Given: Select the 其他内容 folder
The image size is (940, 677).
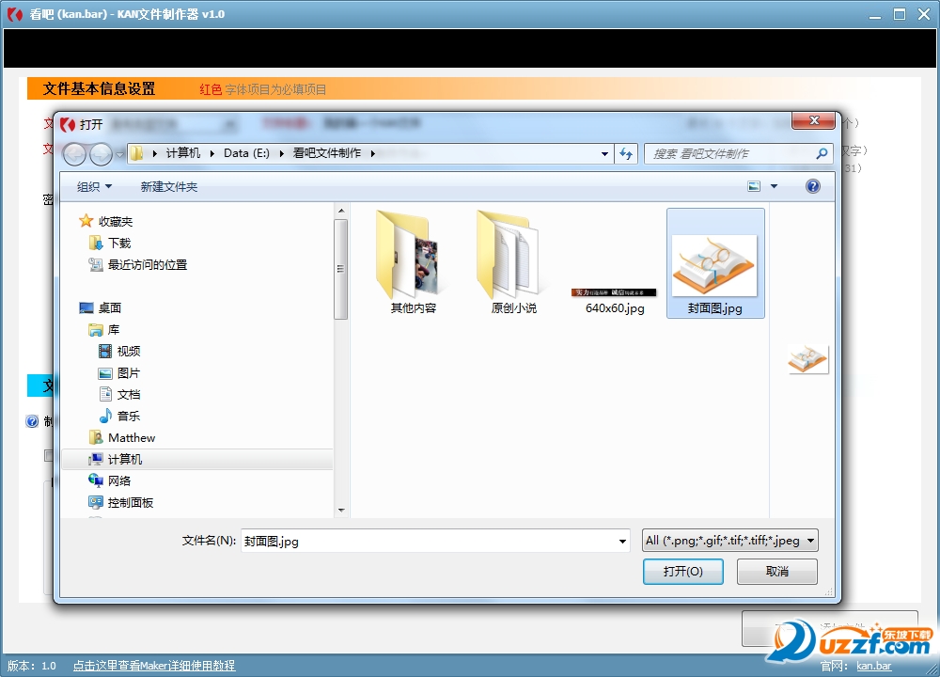Looking at the screenshot, I should pos(413,262).
